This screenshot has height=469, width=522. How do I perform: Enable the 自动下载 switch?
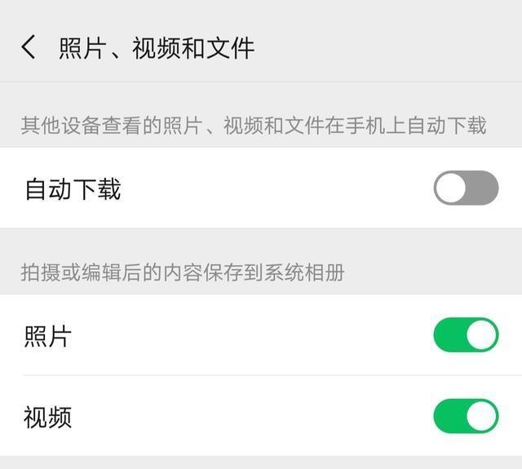[x=466, y=188]
